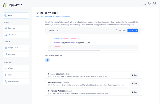Viewport: 160px width, 104px height.
Task: Click the pulsing blue status indicator
Action: point(47,60)
